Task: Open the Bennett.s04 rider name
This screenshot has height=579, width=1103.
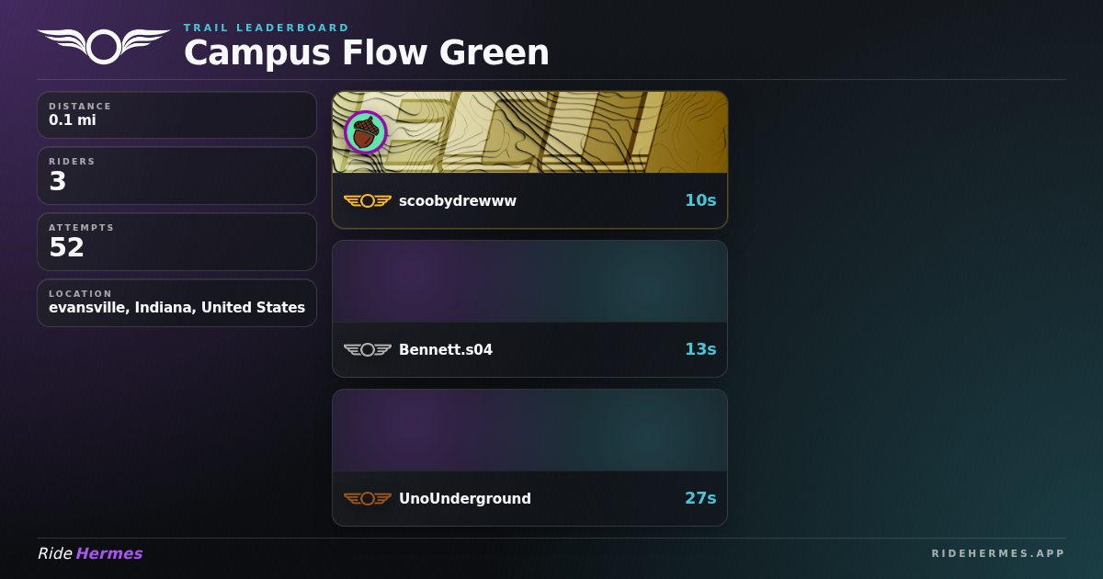Action: click(446, 349)
